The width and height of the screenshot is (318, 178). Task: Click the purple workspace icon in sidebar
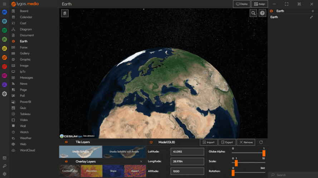tap(4, 85)
